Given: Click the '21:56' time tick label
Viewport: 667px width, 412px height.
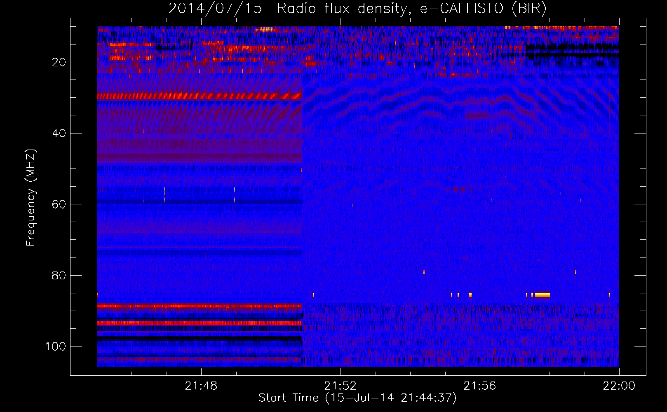Looking at the screenshot, I should pos(480,386).
